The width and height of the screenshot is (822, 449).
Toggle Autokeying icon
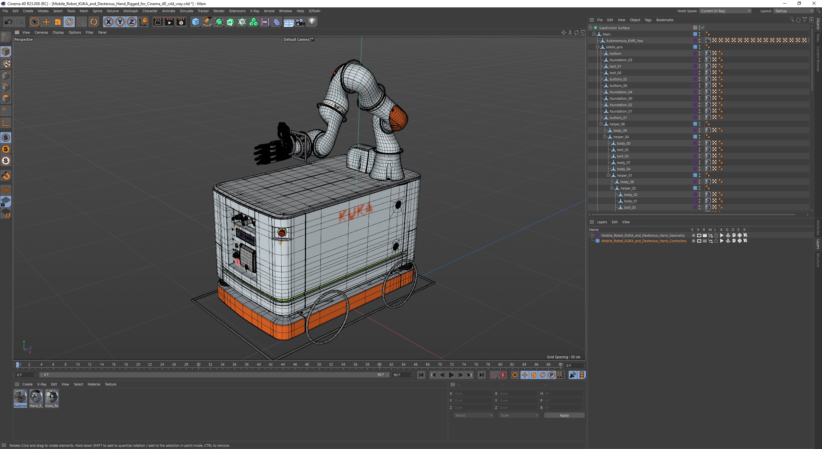pos(503,375)
